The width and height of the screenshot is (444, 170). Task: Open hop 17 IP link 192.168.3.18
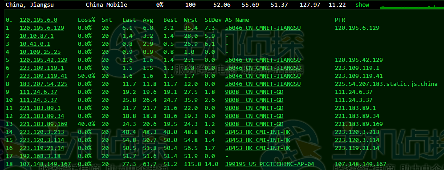click(40, 156)
